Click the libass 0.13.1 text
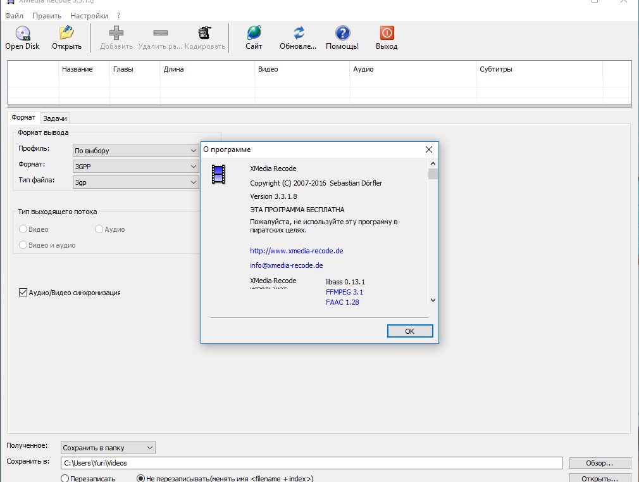 point(345,282)
